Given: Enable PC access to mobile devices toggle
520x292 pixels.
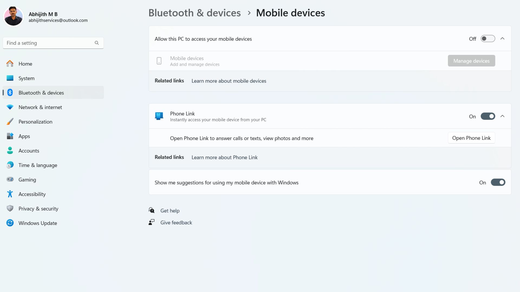Looking at the screenshot, I should click(x=488, y=39).
